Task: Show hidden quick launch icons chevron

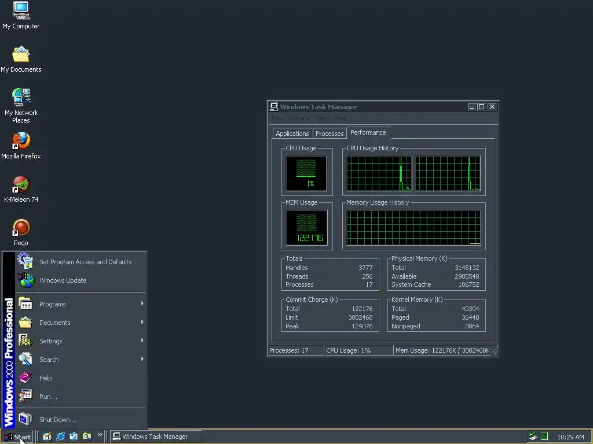Action: [100, 435]
